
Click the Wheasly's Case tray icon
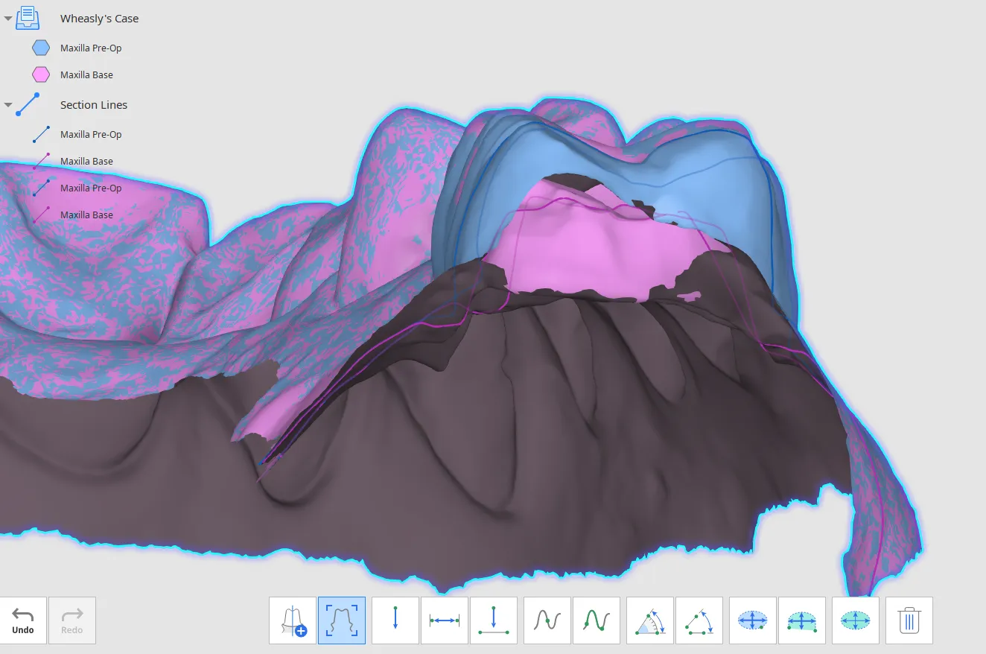[28, 18]
